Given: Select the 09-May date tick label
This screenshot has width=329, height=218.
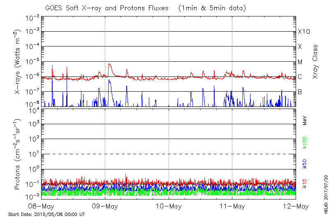Looking at the screenshot, I should 105,206.
